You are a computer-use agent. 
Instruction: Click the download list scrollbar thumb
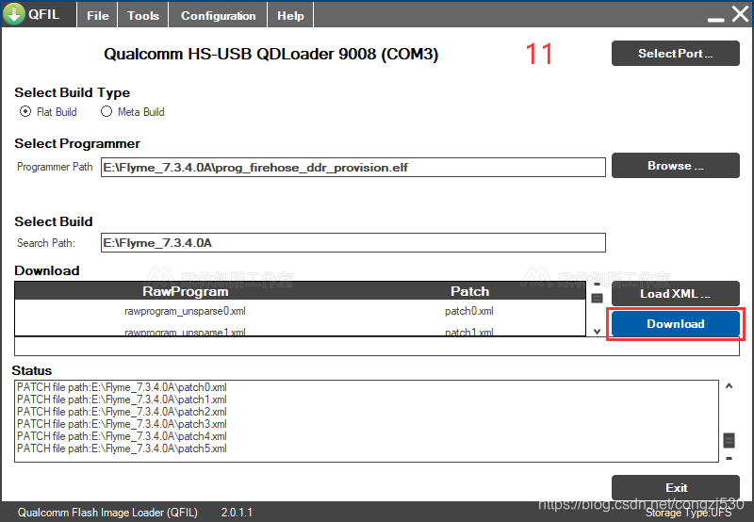(x=597, y=299)
